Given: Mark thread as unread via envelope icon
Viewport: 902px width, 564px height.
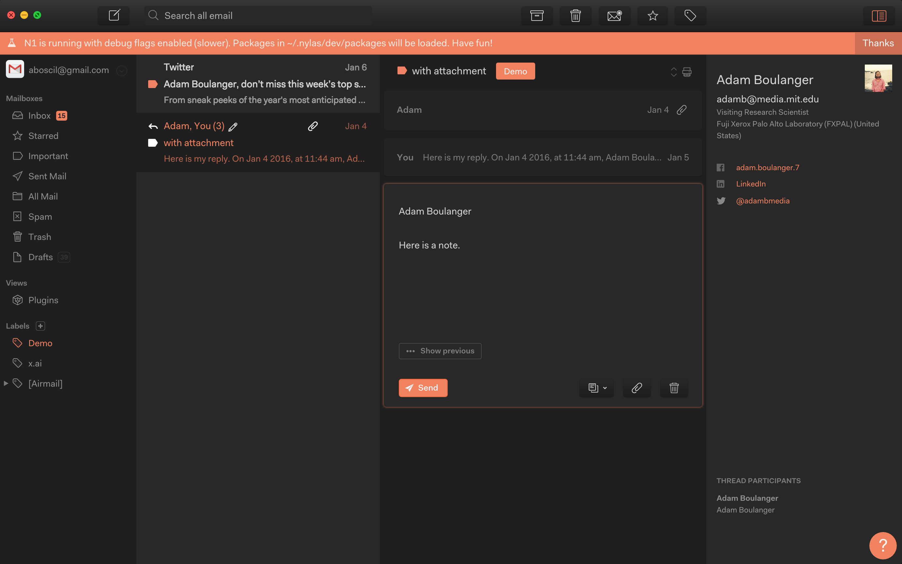Looking at the screenshot, I should (614, 16).
